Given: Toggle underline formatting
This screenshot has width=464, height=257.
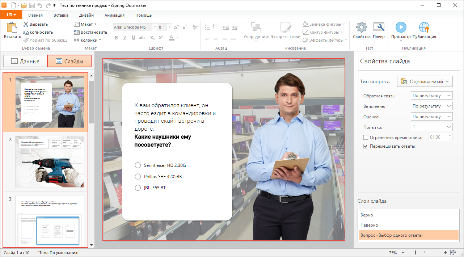Looking at the screenshot, I should (x=133, y=38).
